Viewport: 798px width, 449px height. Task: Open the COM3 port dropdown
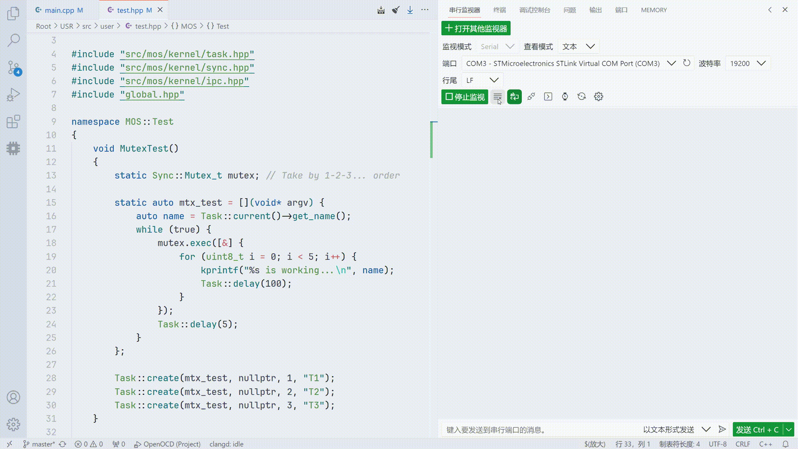(x=671, y=63)
